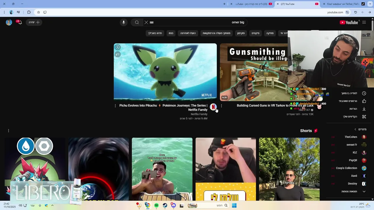The height and width of the screenshot is (210, 374).
Task: Select the נצפו filter chip
Action: point(171,33)
